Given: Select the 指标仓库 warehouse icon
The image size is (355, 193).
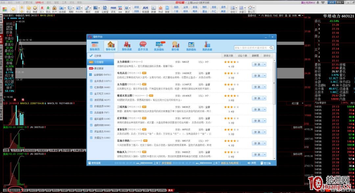Looking at the screenshot, I should tap(111, 46).
